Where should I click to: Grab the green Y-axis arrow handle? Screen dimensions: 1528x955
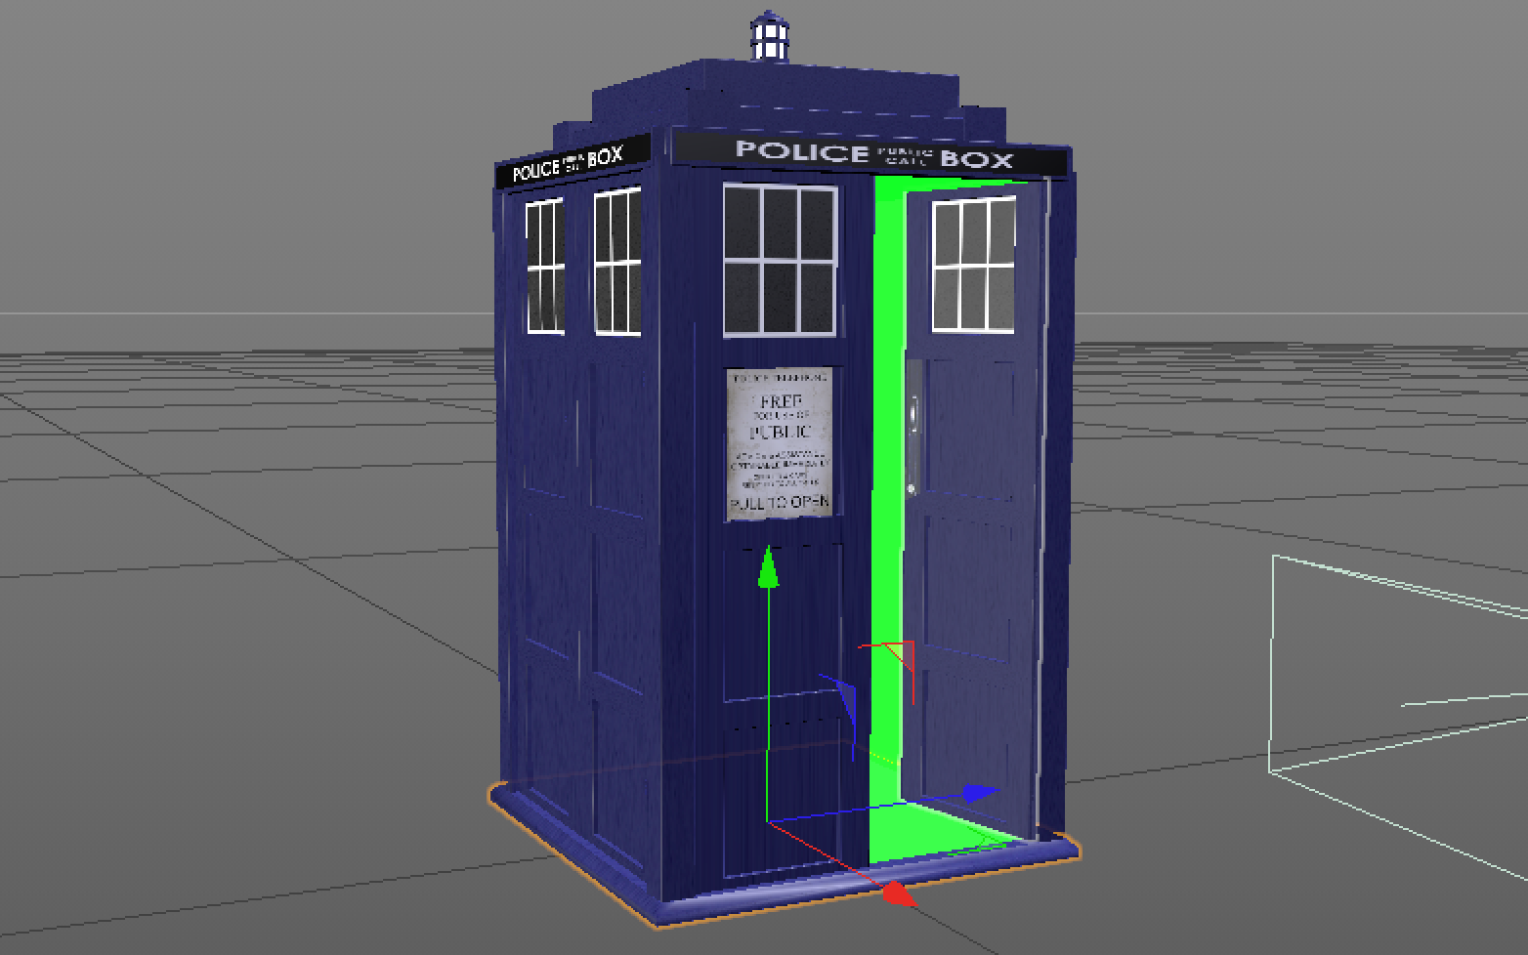tap(769, 567)
